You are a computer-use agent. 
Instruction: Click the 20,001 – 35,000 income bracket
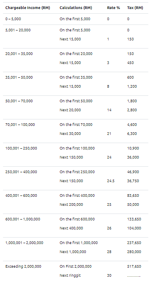tap(19, 54)
